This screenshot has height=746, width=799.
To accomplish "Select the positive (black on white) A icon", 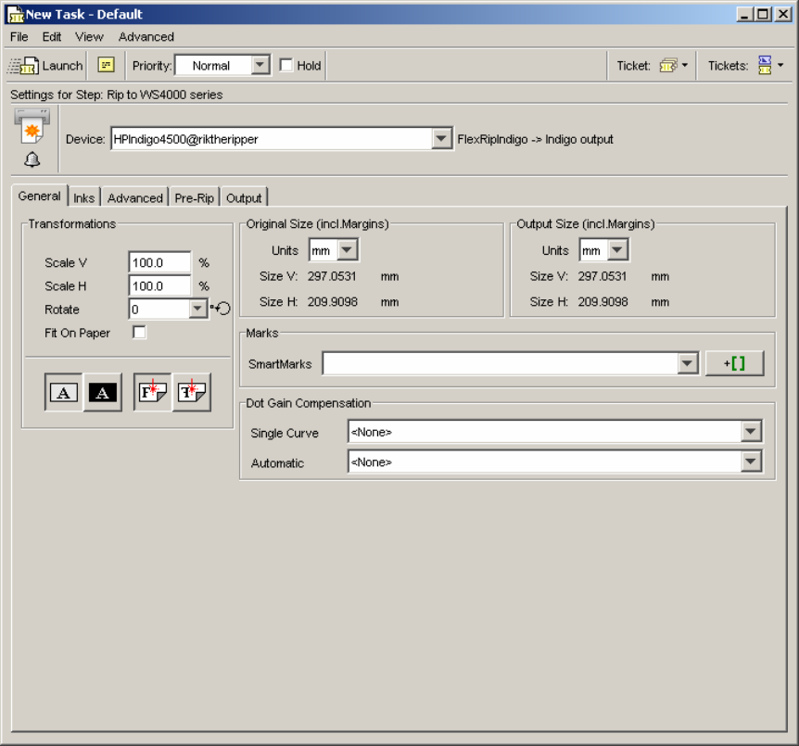I will tap(63, 393).
